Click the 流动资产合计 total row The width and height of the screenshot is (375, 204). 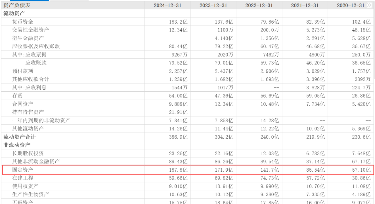point(19,137)
